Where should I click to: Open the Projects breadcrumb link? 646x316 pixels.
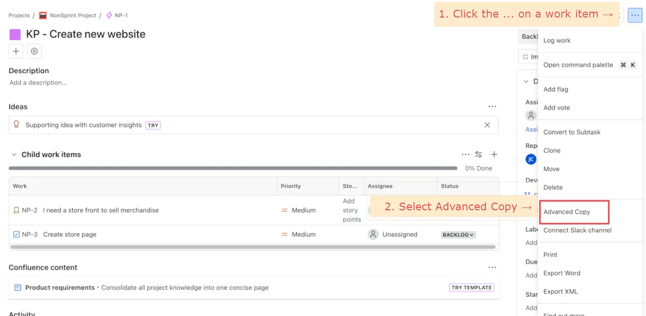tap(19, 16)
